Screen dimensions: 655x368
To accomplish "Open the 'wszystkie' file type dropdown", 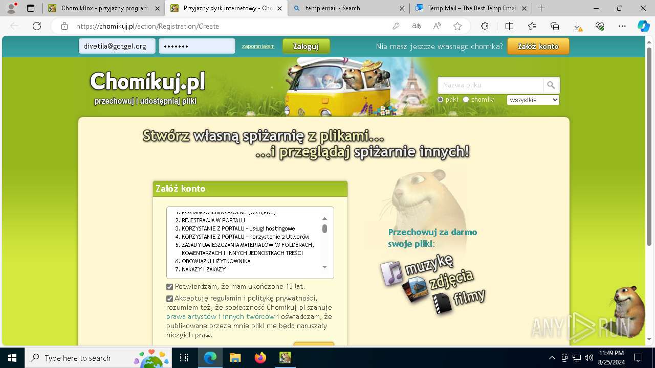I will tap(533, 100).
